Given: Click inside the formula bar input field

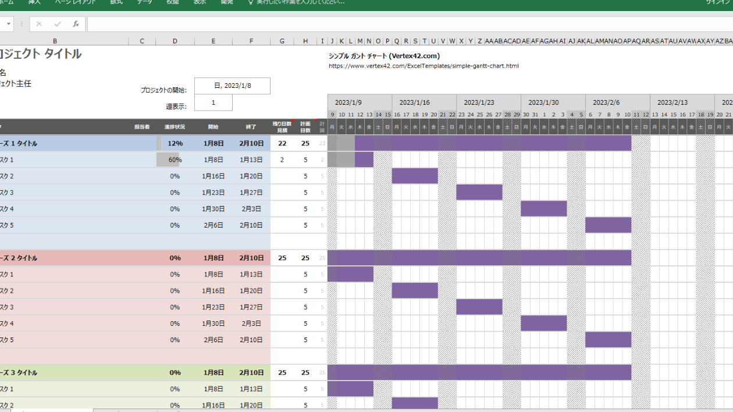Looking at the screenshot, I should (x=410, y=24).
